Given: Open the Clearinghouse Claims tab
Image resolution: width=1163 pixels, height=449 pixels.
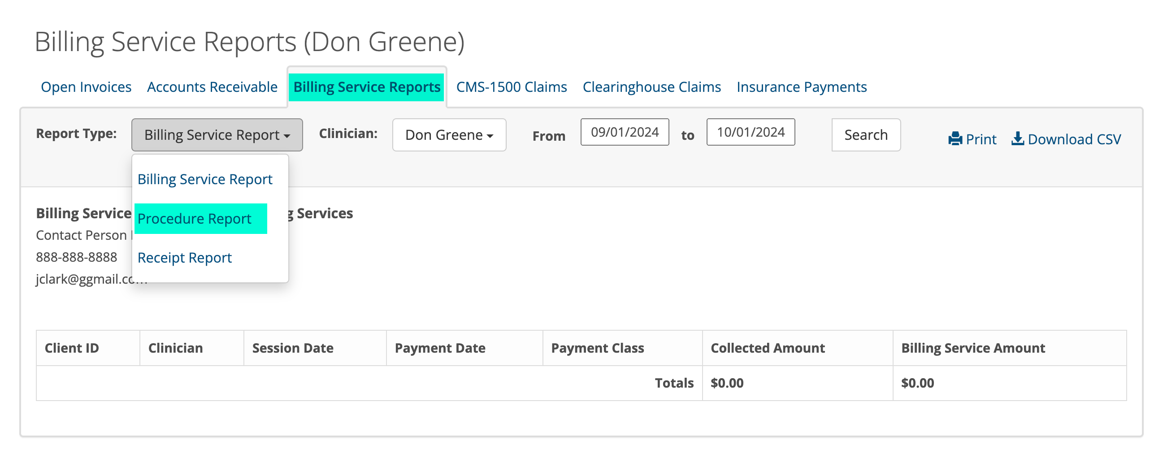Looking at the screenshot, I should [651, 86].
